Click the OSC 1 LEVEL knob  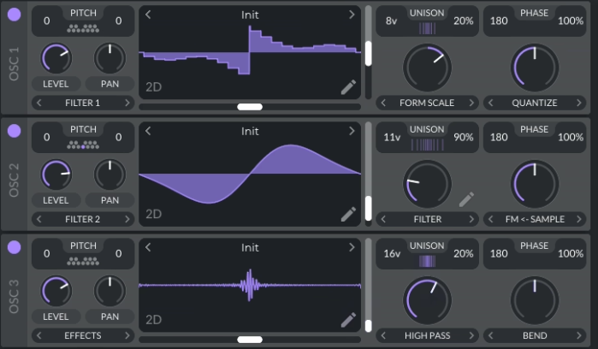pyautogui.click(x=56, y=58)
